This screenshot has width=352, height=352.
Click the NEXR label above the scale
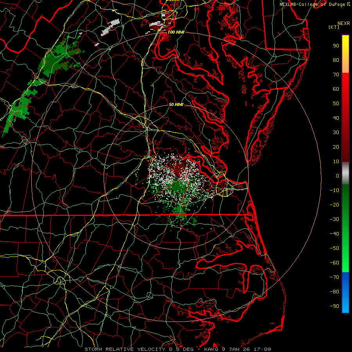tap(343, 23)
